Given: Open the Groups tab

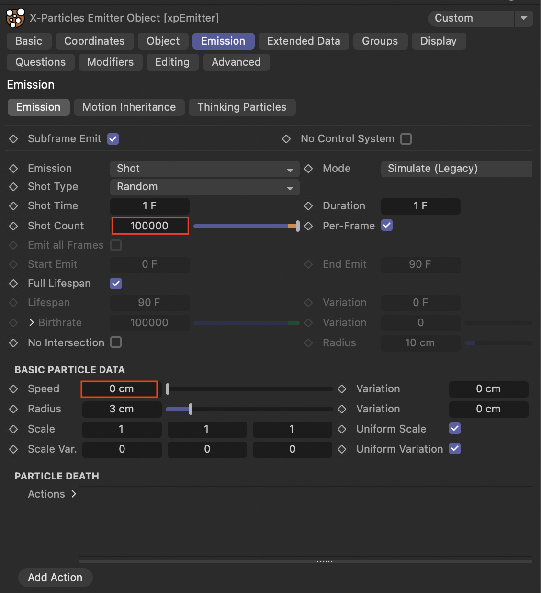Looking at the screenshot, I should click(x=380, y=41).
